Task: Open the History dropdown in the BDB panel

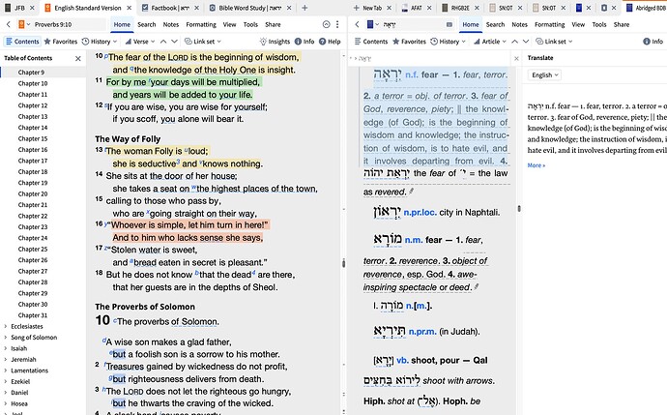Action: 448,42
